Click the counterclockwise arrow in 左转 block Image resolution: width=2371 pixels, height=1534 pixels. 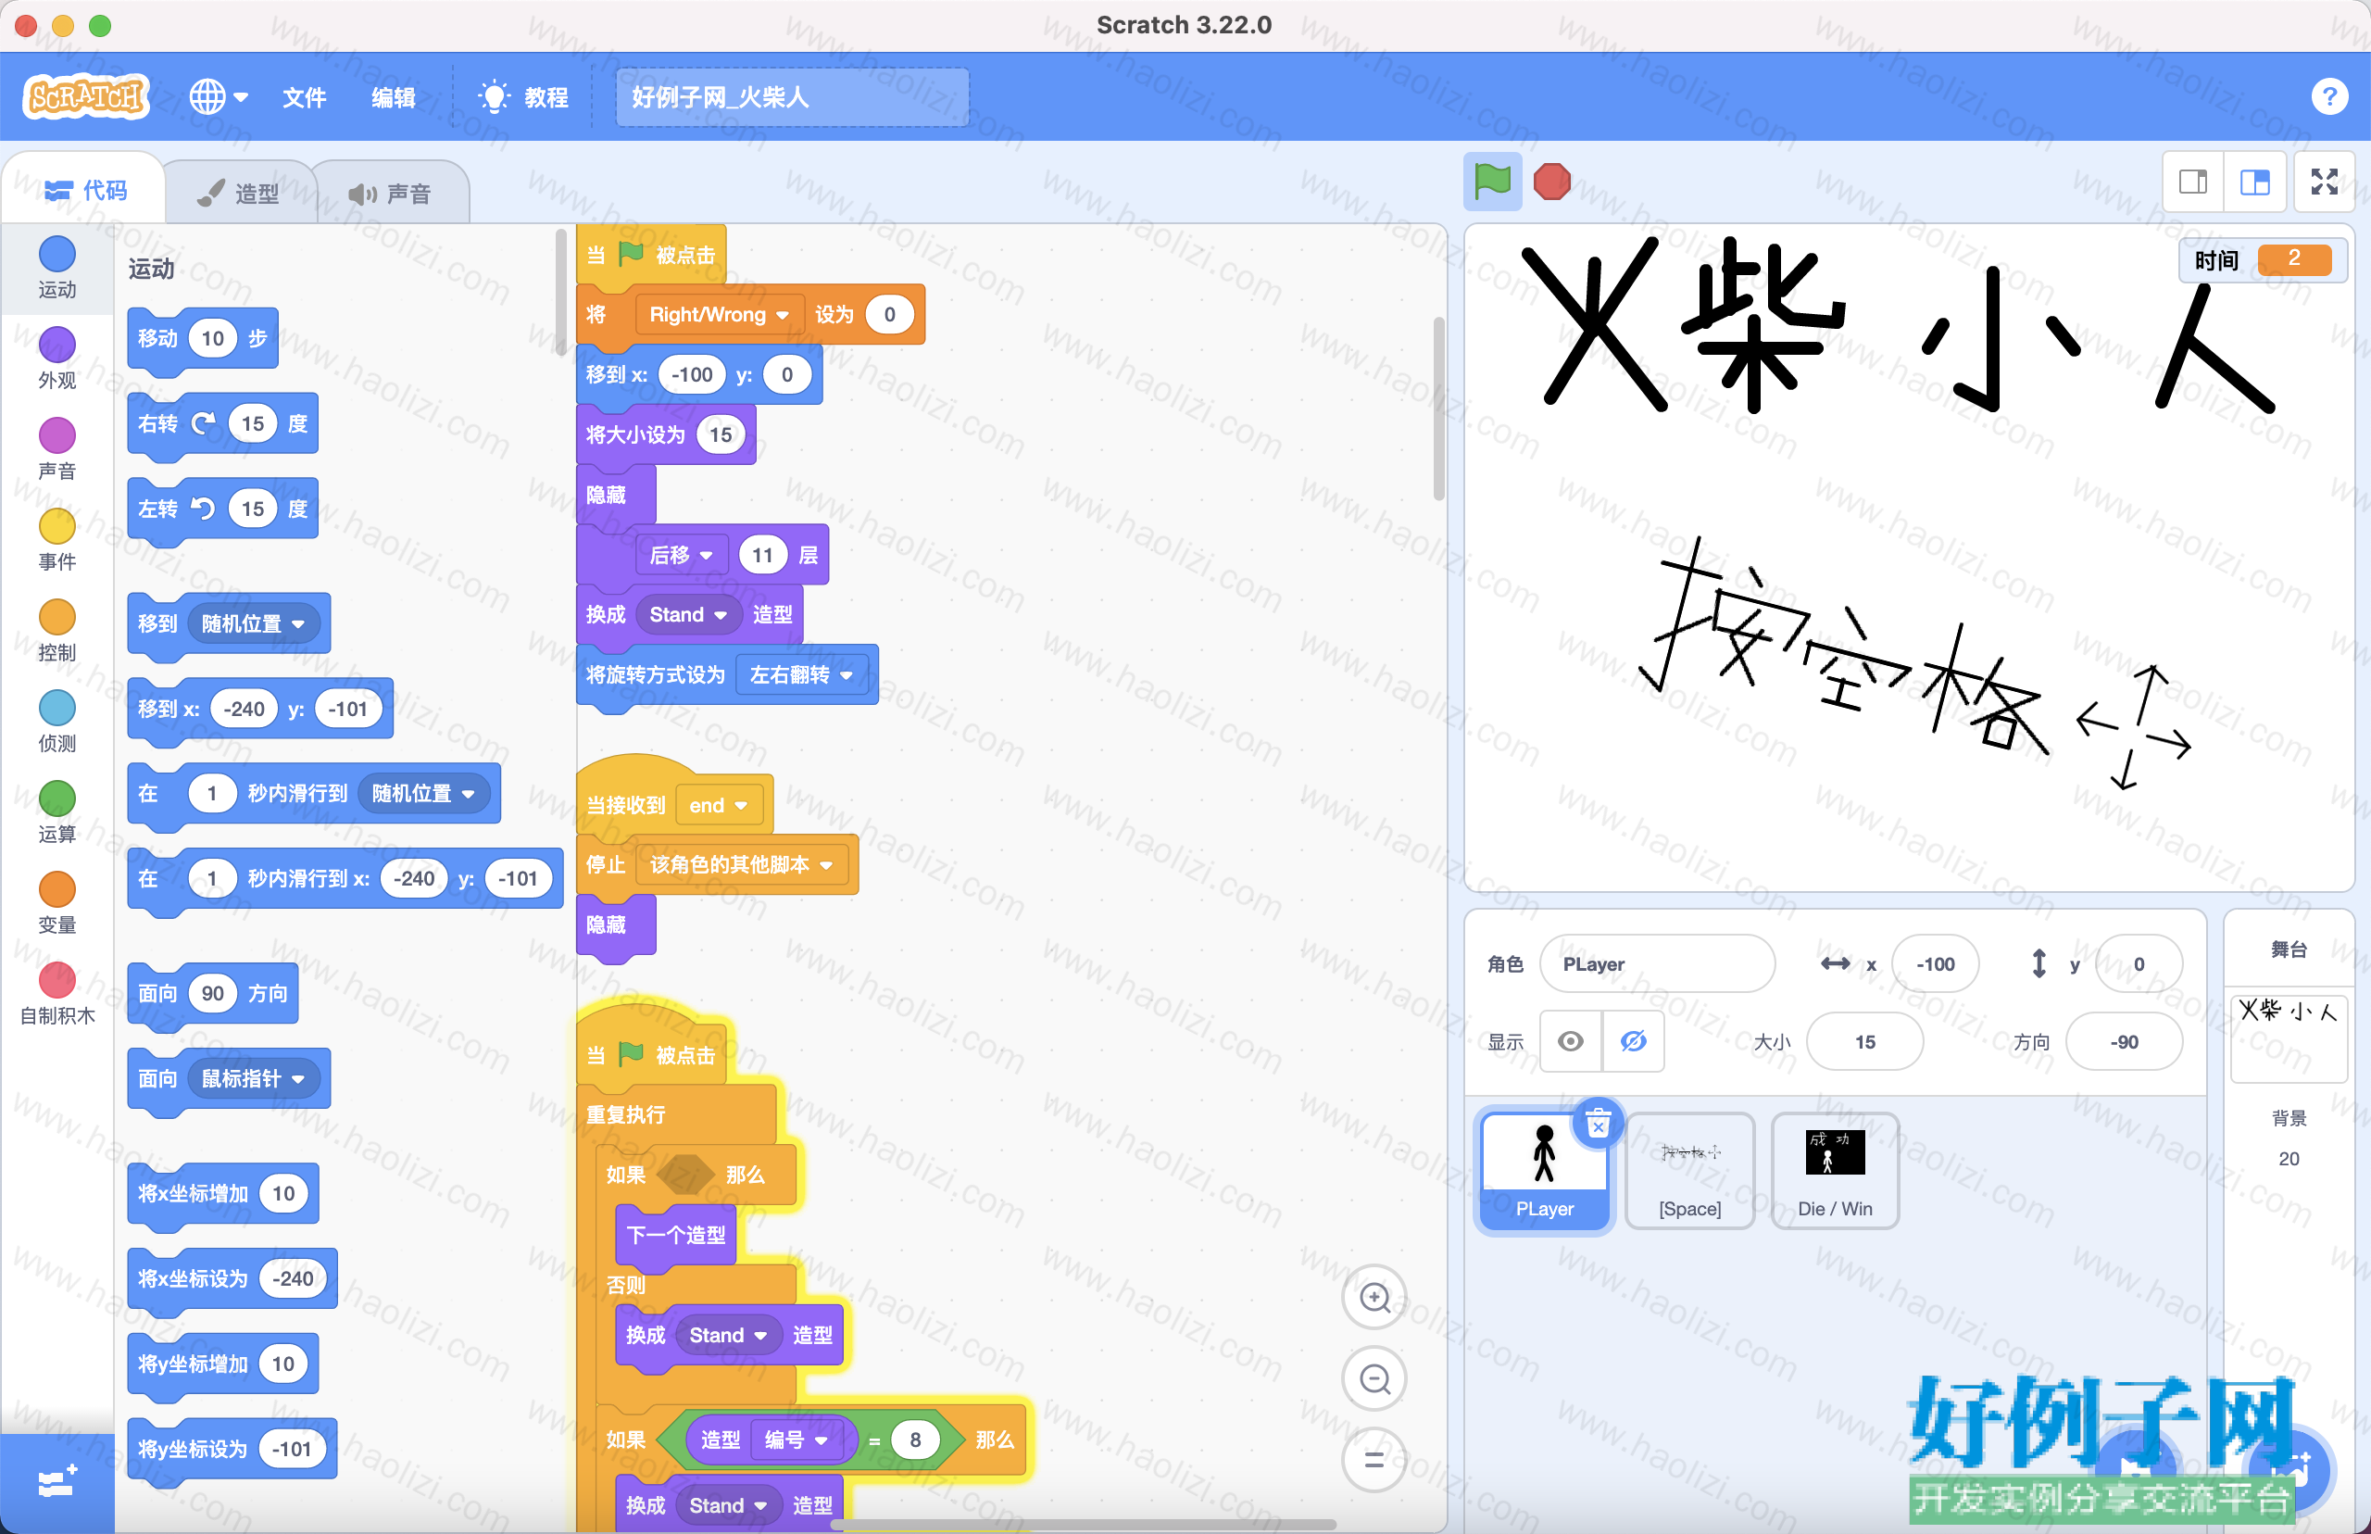tap(203, 508)
